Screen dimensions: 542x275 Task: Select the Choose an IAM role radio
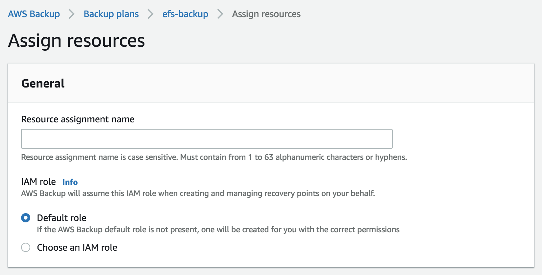coord(26,247)
